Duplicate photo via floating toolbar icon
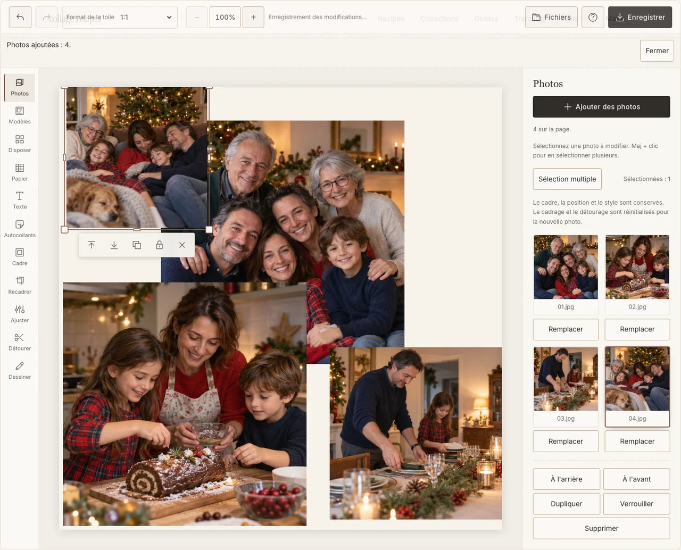 point(137,245)
